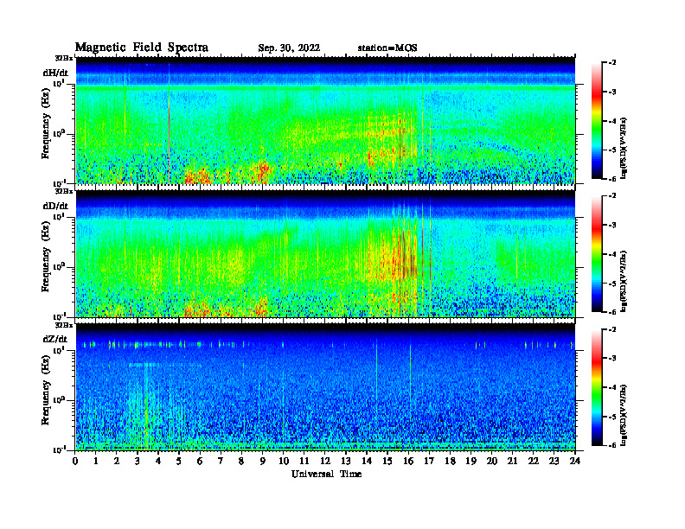Click the dZ/dt panel label
Image resolution: width=685 pixels, height=529 pixels.
pos(55,339)
